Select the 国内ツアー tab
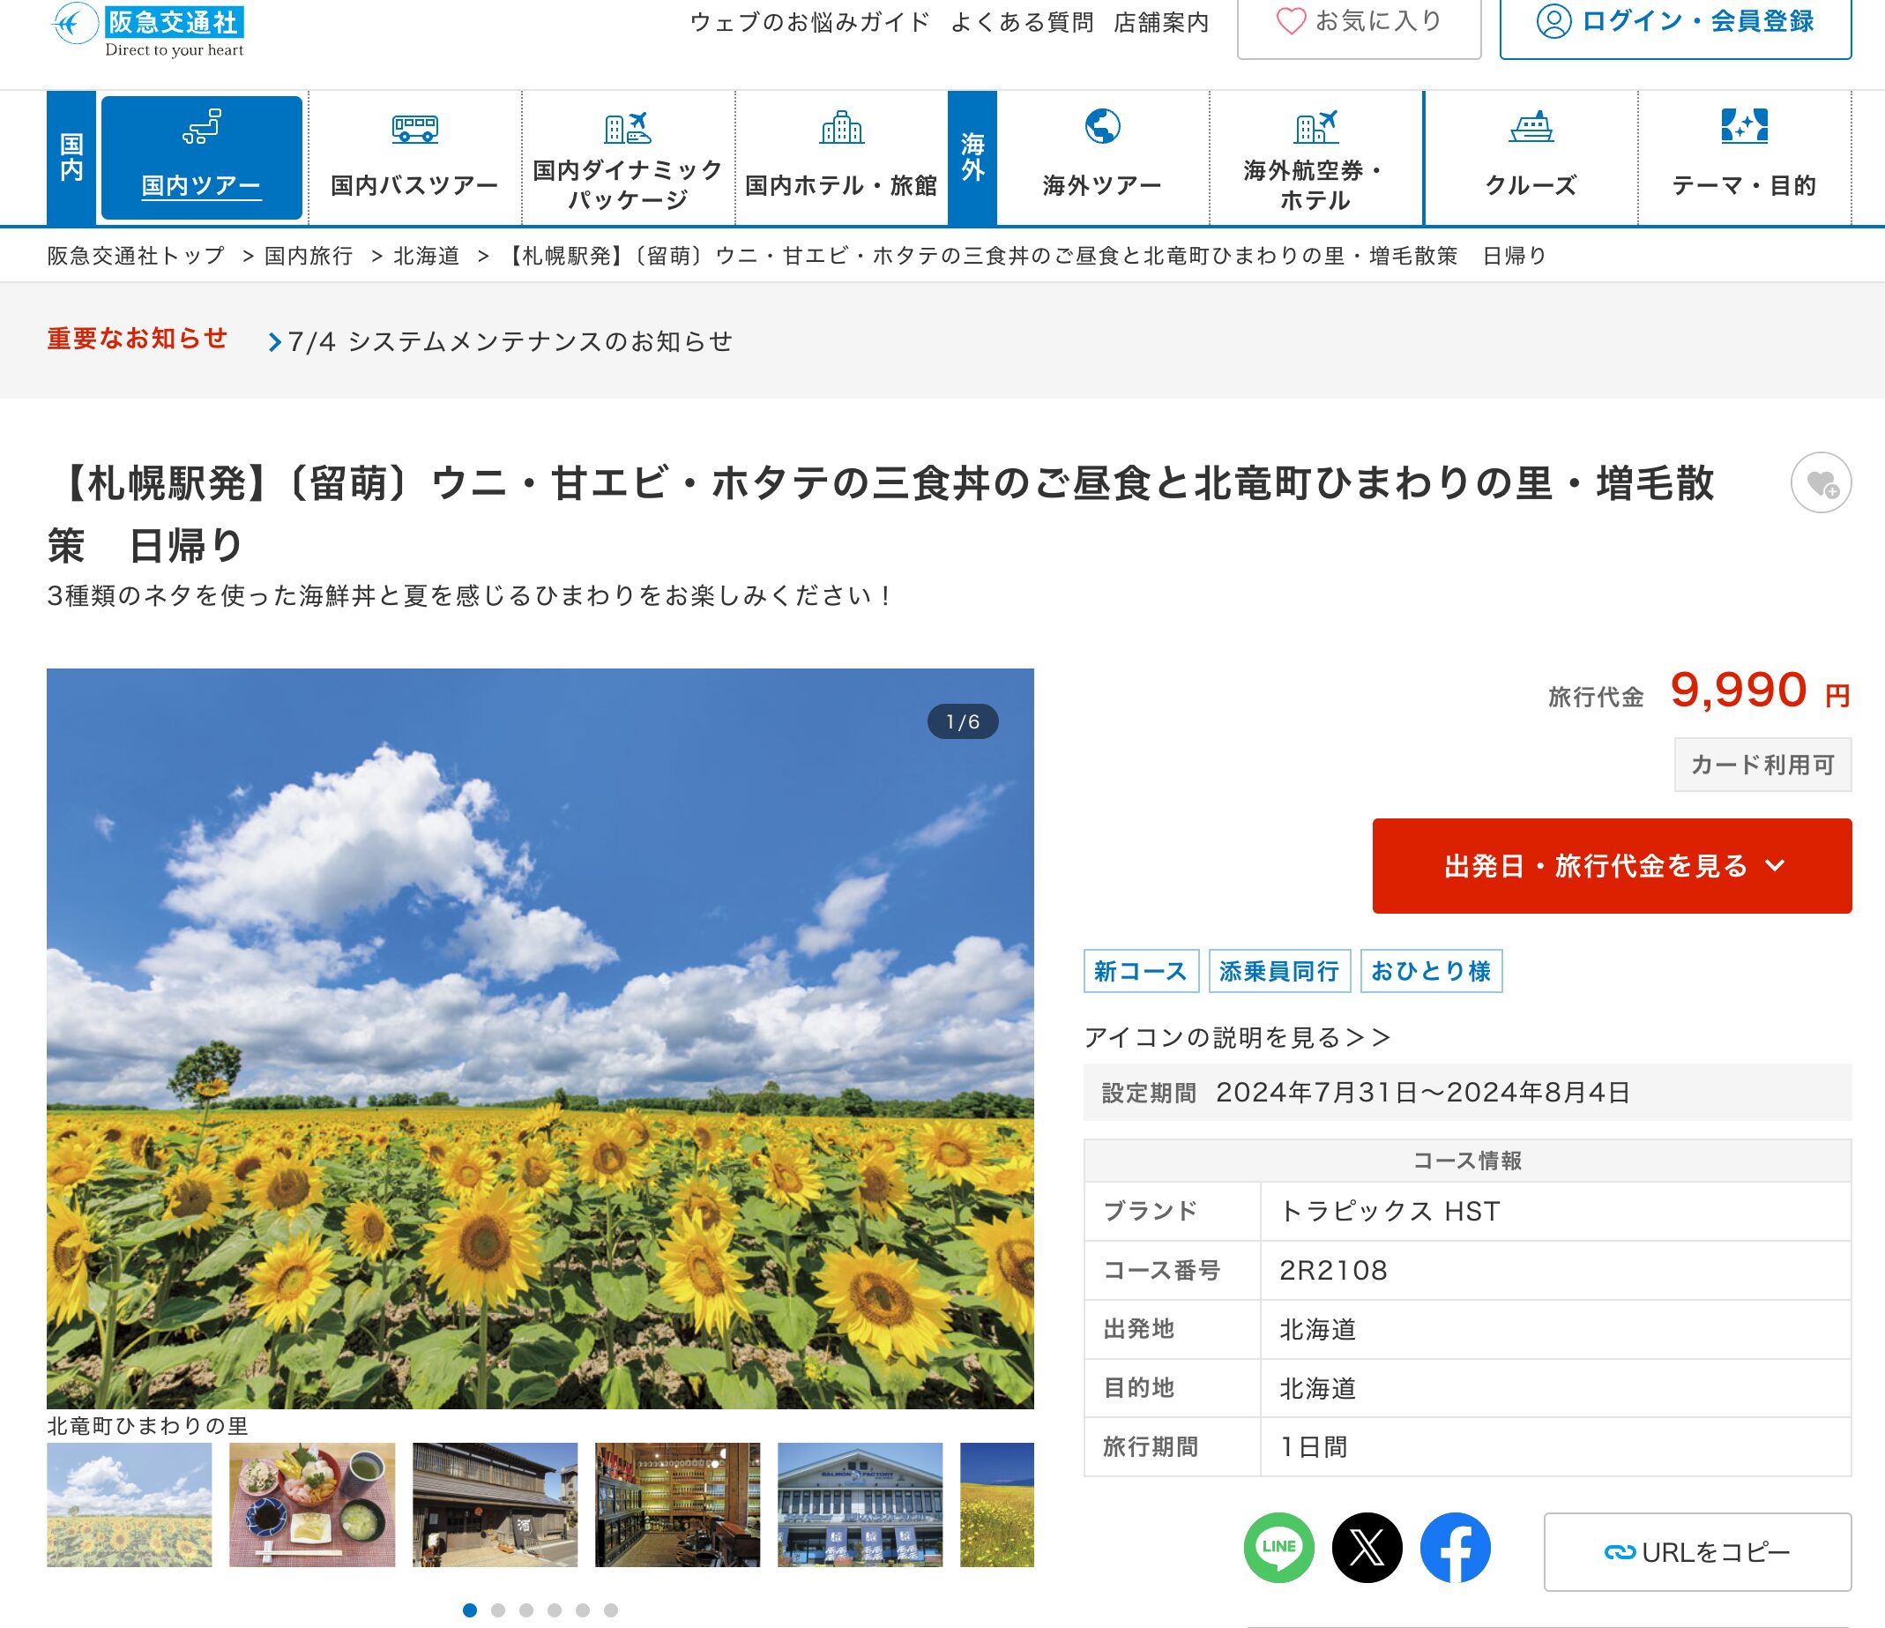Viewport: 1885px width, 1628px height. 201,159
